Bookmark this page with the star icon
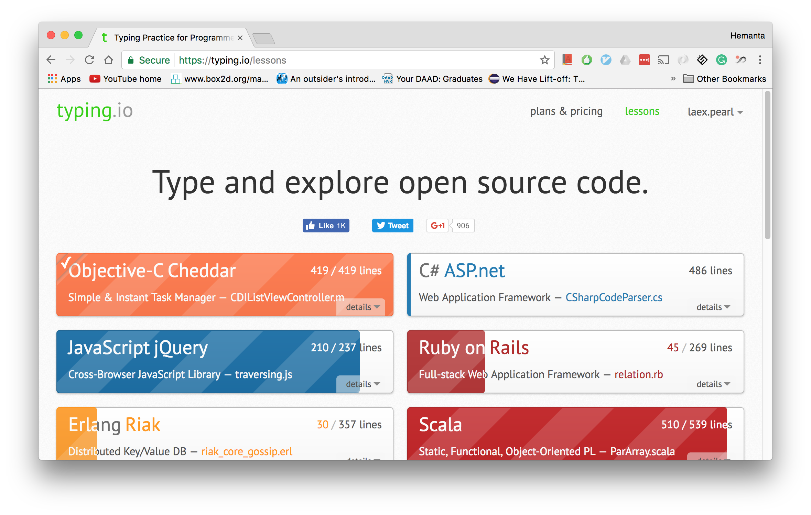The width and height of the screenshot is (811, 515). [544, 60]
